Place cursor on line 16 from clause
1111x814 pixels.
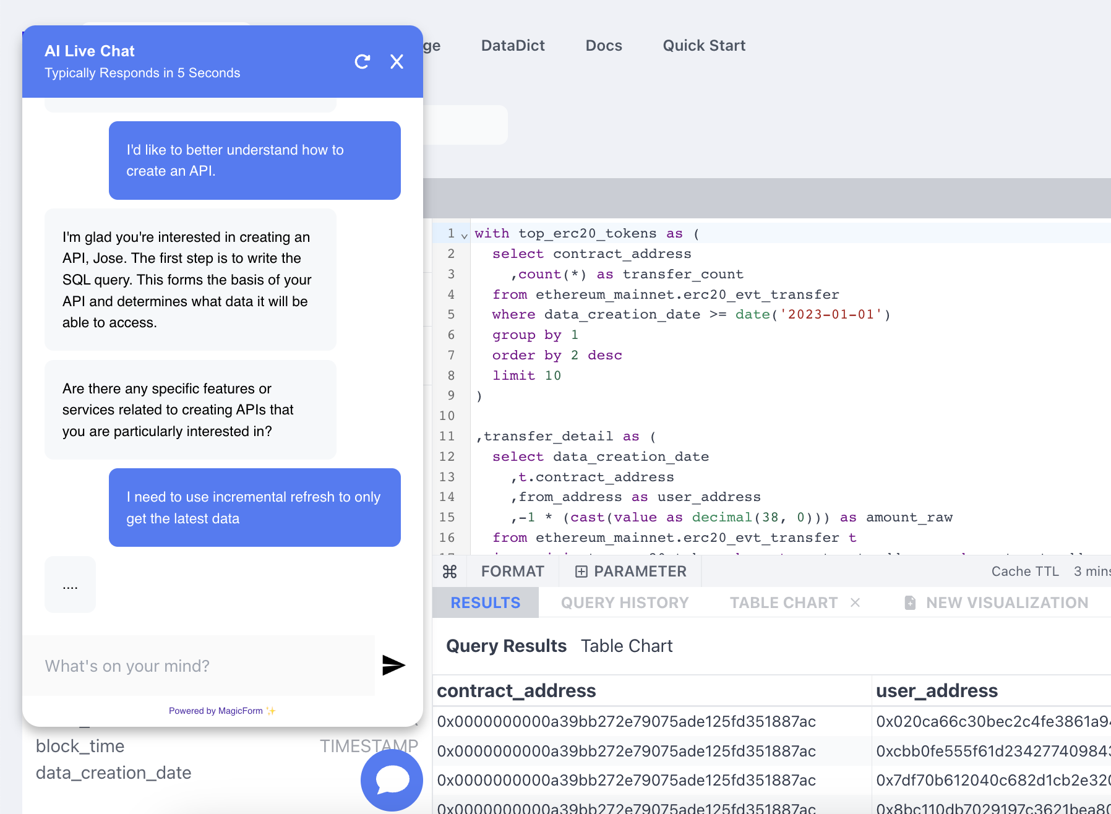click(674, 538)
